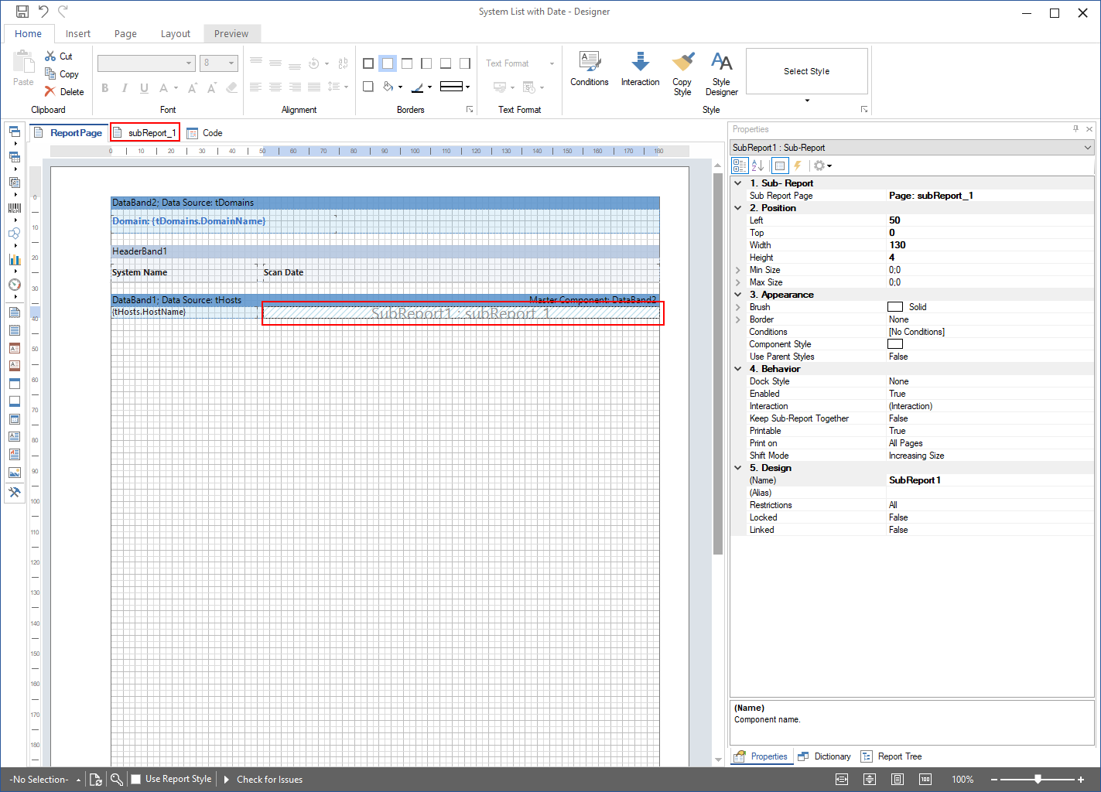The width and height of the screenshot is (1101, 792).
Task: Select the Chart component tool
Action: click(14, 259)
